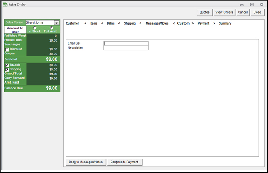This screenshot has width=268, height=173.
Task: Open the Summary step tab
Action: click(x=225, y=23)
